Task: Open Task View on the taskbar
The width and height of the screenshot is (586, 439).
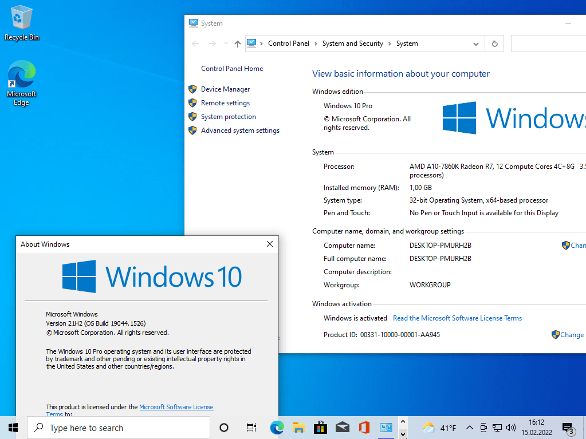Action: click(251, 428)
